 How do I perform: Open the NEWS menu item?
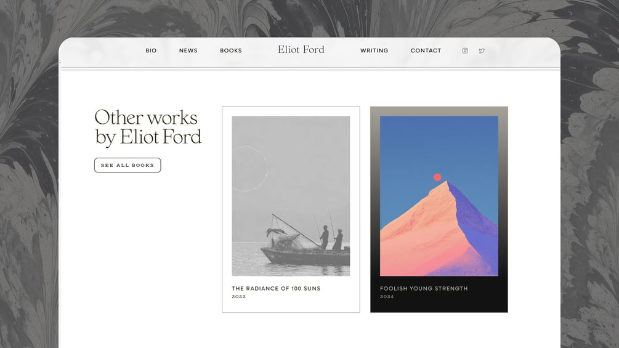(188, 51)
